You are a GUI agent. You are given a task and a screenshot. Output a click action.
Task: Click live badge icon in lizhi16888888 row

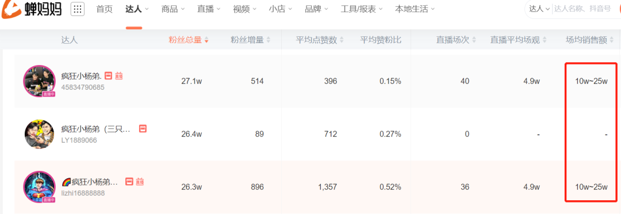pos(140,182)
